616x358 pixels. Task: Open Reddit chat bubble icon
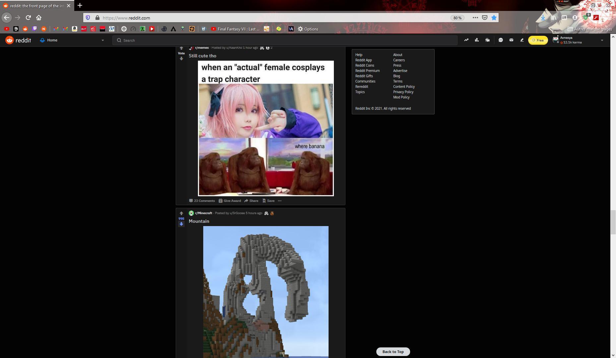coord(501,40)
